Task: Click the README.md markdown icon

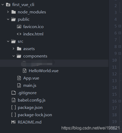Action: (x=14, y=122)
